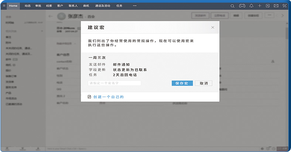
Task: Open the 通话及活动 tab
Action: pyautogui.click(x=102, y=6)
